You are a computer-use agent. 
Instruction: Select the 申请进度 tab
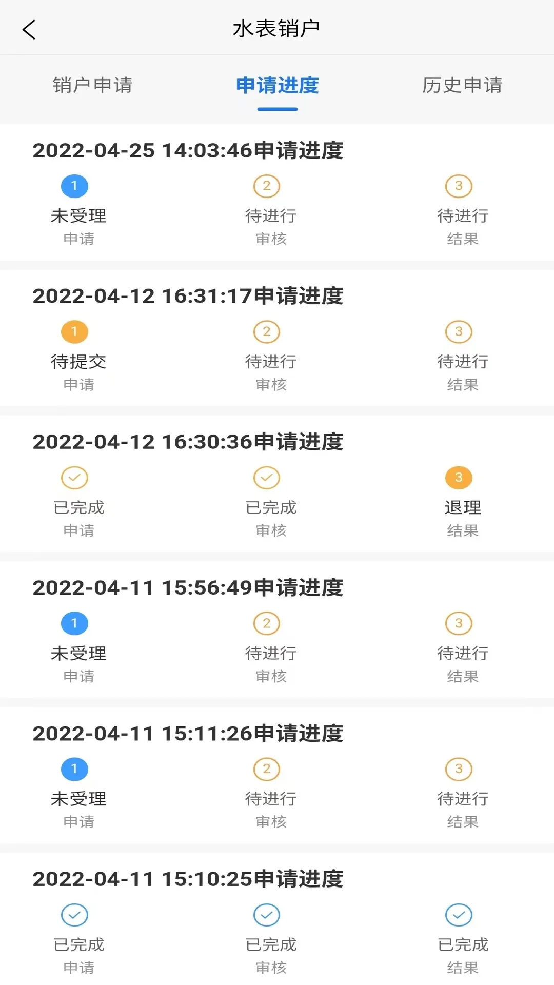[x=277, y=85]
